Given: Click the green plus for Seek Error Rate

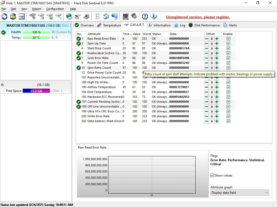Looking at the screenshot, I should coord(217,58).
